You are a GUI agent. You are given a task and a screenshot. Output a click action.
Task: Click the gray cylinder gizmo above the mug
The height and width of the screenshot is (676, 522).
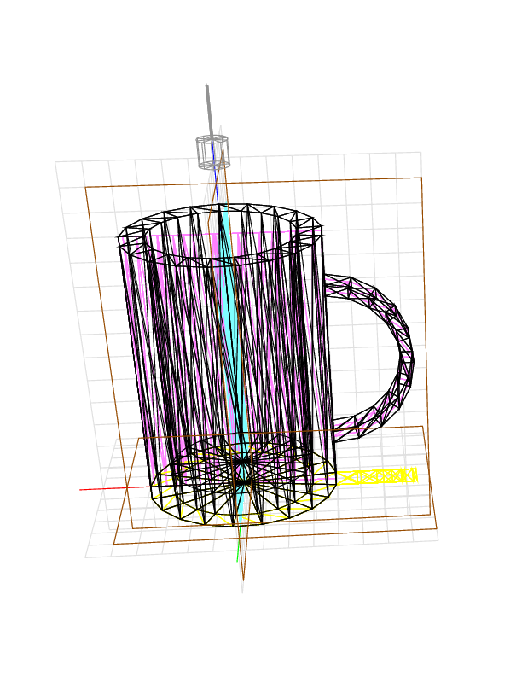(212, 151)
